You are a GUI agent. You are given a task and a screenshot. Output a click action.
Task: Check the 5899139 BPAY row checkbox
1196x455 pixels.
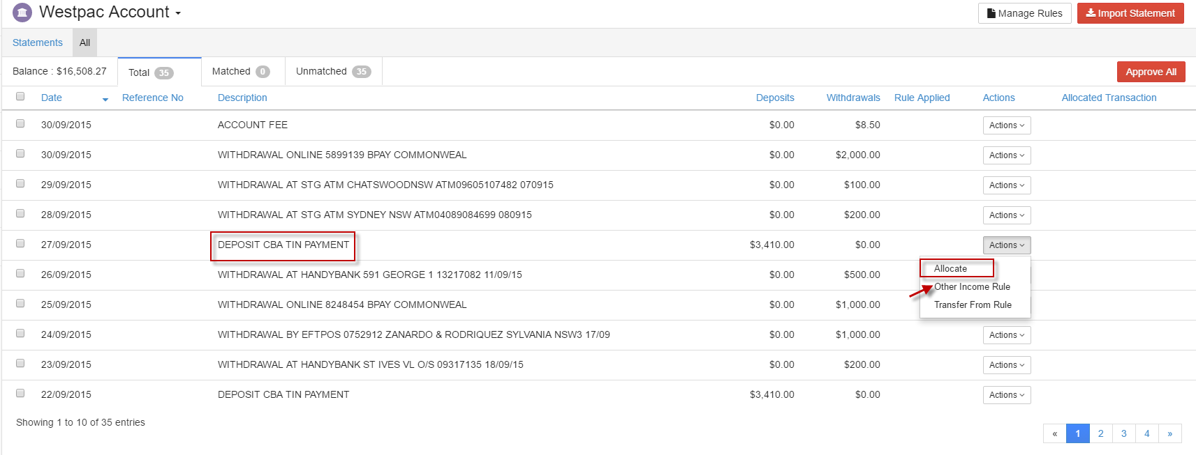(20, 153)
